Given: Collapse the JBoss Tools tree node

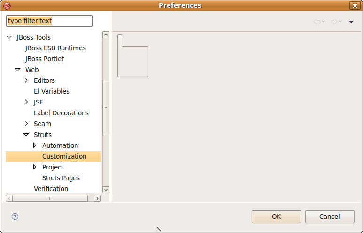Looking at the screenshot, I should point(9,37).
